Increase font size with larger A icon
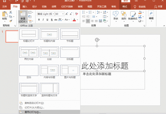Screen dimensions: 166x114 click(67, 14)
